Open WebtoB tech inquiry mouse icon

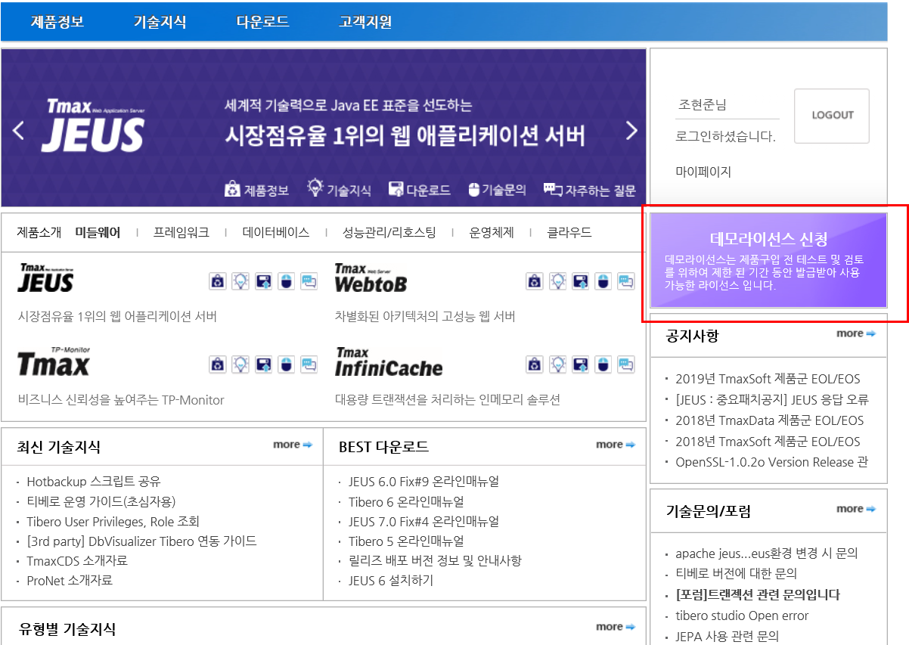coord(603,281)
